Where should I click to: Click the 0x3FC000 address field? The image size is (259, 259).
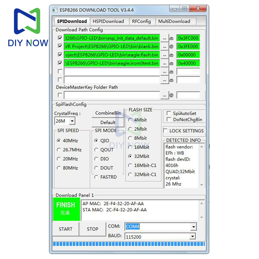[188, 38]
